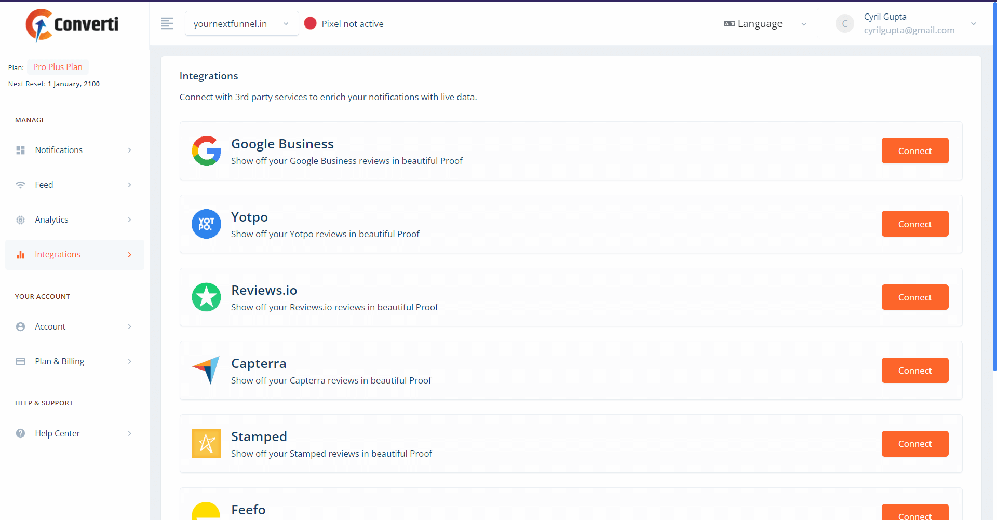Screen dimensions: 997x520
Task: Open the yournextfunnel.in site dropdown
Action: 241,24
